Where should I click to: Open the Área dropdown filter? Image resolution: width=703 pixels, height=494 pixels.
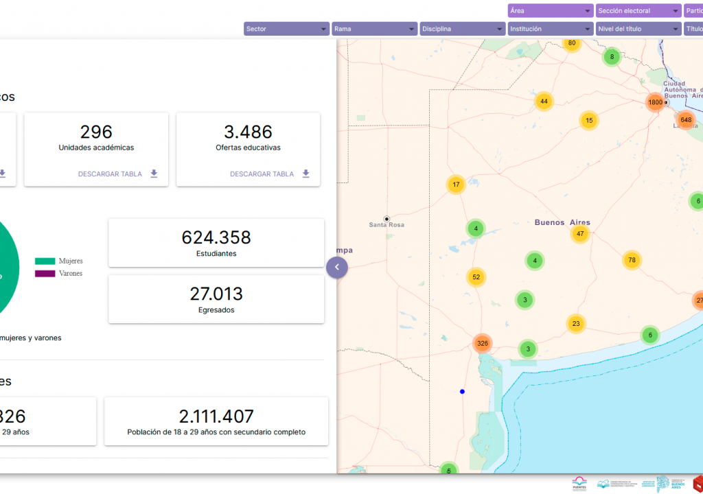coord(550,11)
